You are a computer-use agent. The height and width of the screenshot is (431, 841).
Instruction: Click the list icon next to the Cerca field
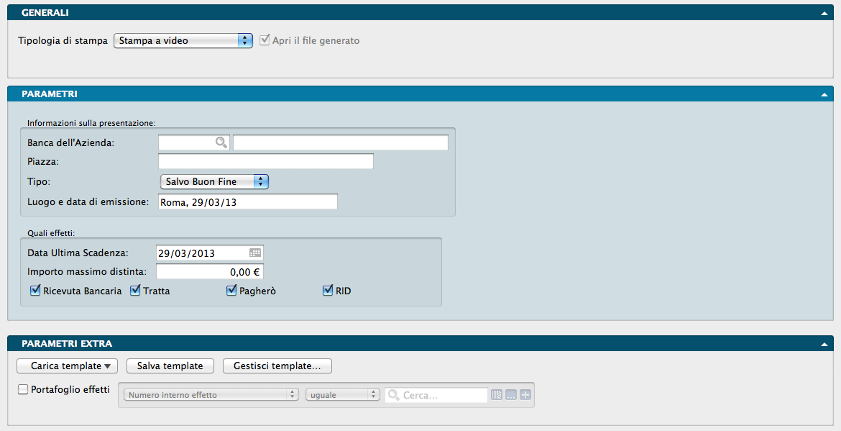[x=497, y=394]
